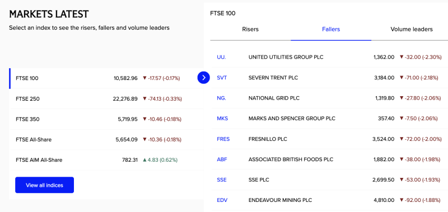This screenshot has height=212, width=448.
Task: Click UNITED UTILITIES GROUP PLC name
Action: coord(286,57)
